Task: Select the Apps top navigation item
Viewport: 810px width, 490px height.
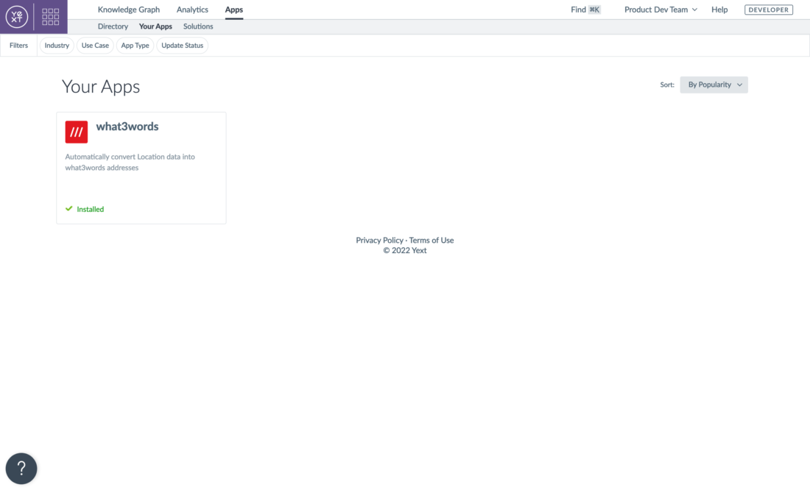Action: (x=234, y=10)
